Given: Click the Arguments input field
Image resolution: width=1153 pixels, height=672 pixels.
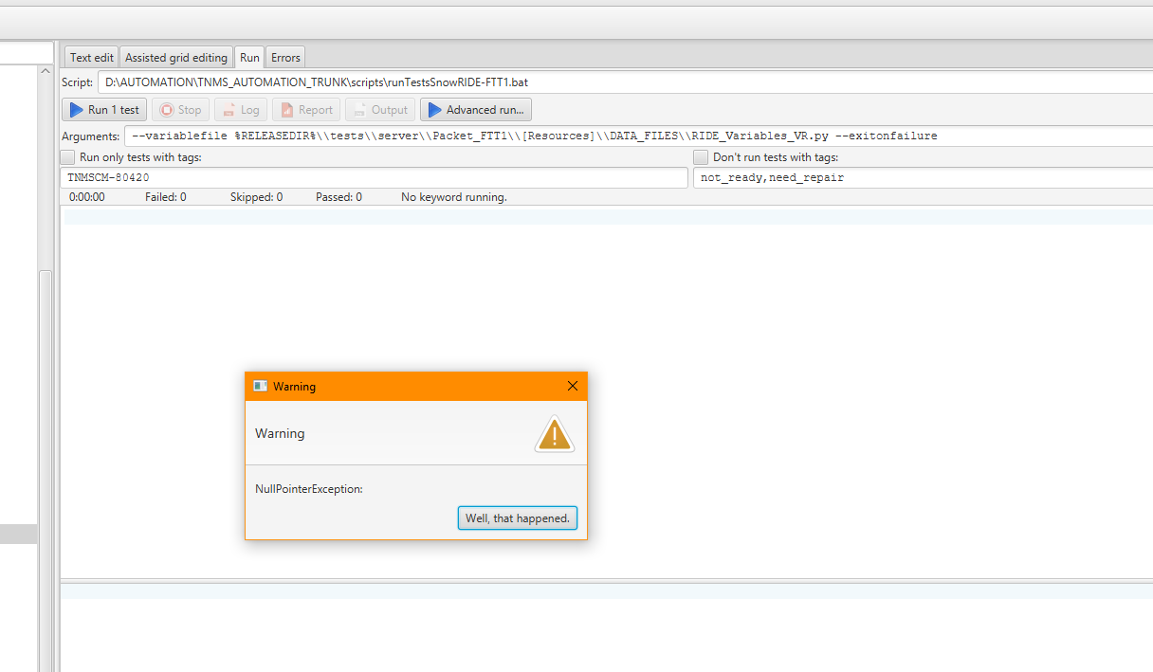Looking at the screenshot, I should coord(638,136).
